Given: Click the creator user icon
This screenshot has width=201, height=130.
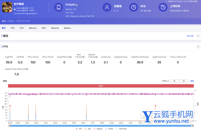Looking at the screenshot, I should point(107,7).
